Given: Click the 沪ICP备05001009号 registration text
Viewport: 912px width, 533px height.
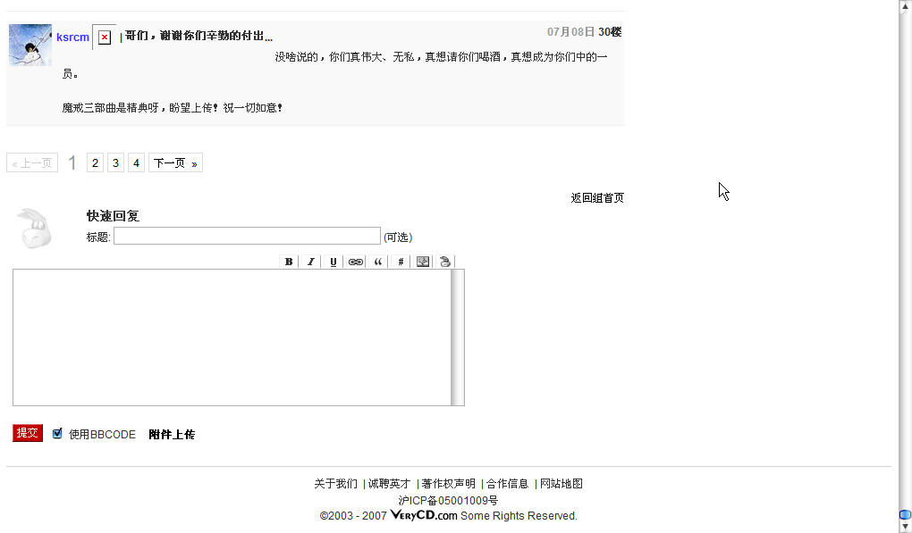Looking at the screenshot, I should (x=449, y=501).
